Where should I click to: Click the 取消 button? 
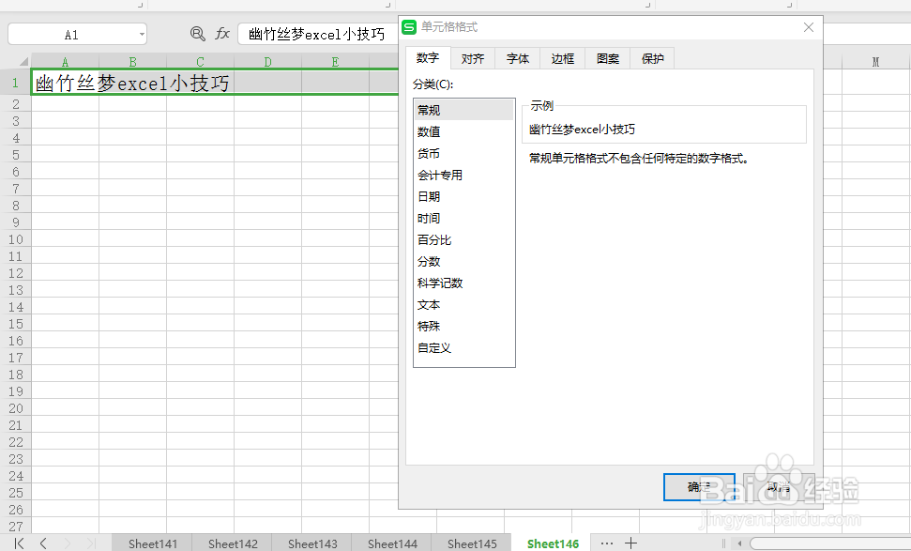[x=779, y=487]
